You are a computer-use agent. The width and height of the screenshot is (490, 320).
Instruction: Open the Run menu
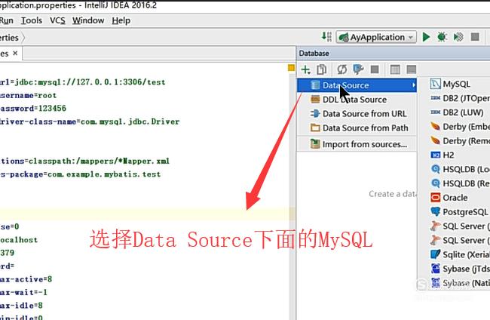click(6, 20)
